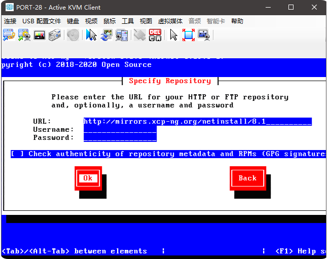Image resolution: width=329 pixels, height=259 pixels.
Task: Open the 键盘 menu
Action: coord(73,21)
